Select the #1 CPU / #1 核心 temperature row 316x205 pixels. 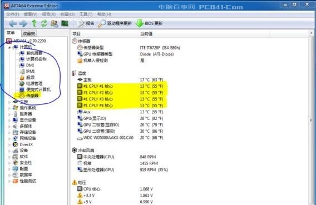coord(120,86)
